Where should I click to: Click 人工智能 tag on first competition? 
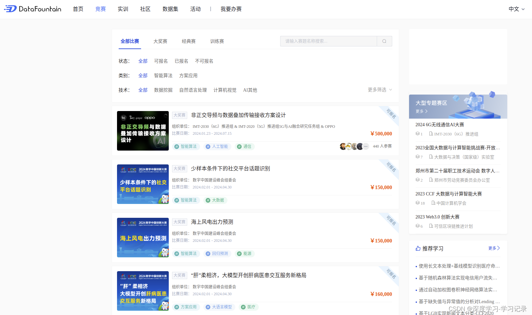click(217, 147)
